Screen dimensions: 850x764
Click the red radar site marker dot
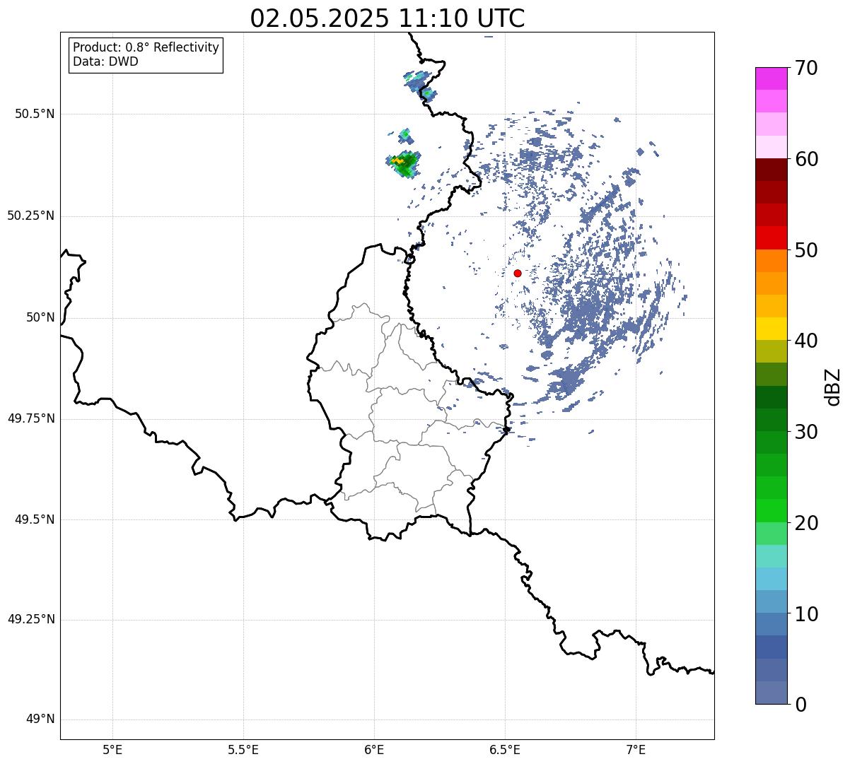pyautogui.click(x=518, y=273)
